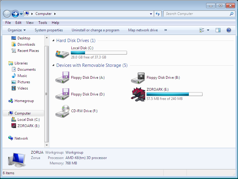Screen dimensions: 238x179
Task: Open the change view dropdown arrow
Action: point(208,30)
